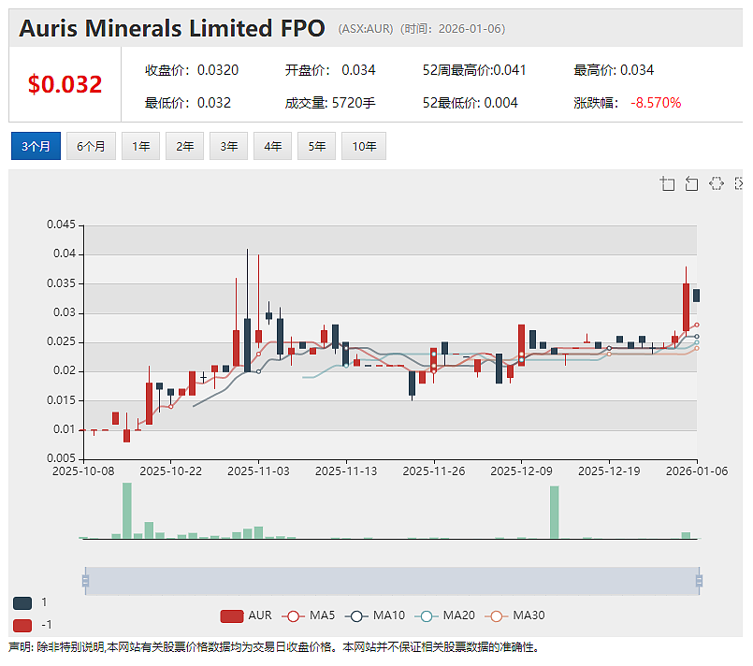Click the 涨跌幅 value -8.570%

[x=656, y=103]
